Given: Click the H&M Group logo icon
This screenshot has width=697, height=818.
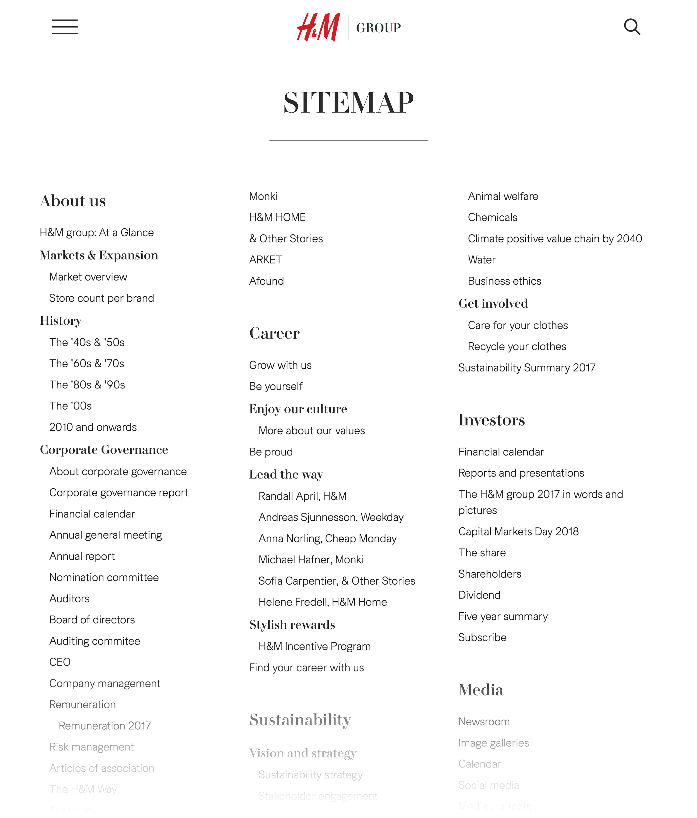Looking at the screenshot, I should [348, 26].
